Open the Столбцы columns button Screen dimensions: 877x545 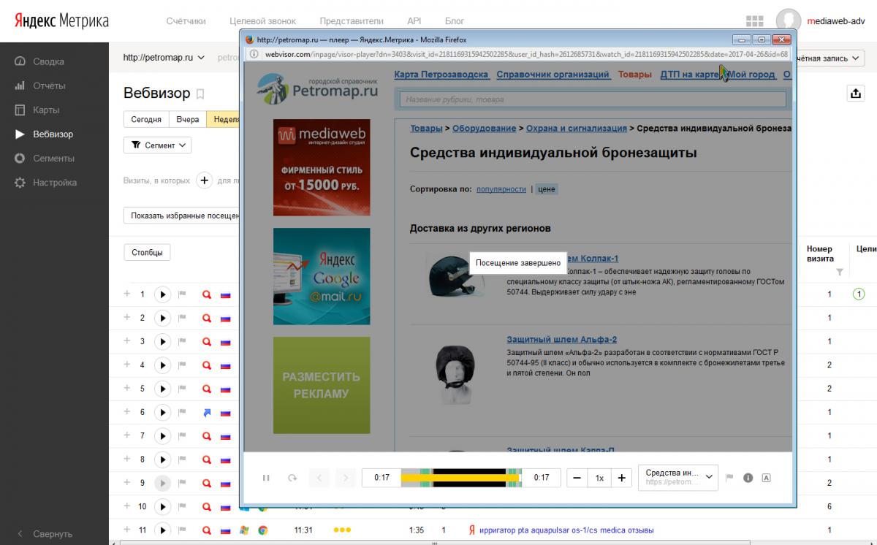148,253
